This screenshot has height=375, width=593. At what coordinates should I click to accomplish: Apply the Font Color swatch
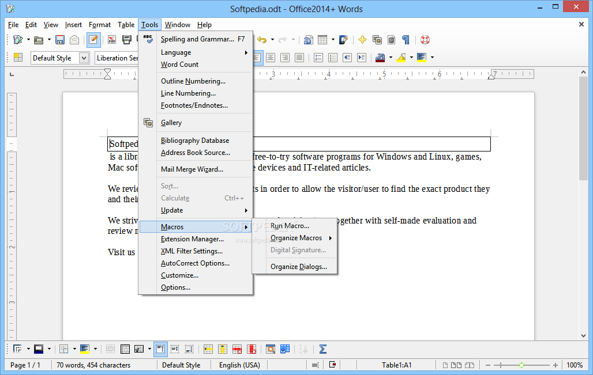[380, 58]
